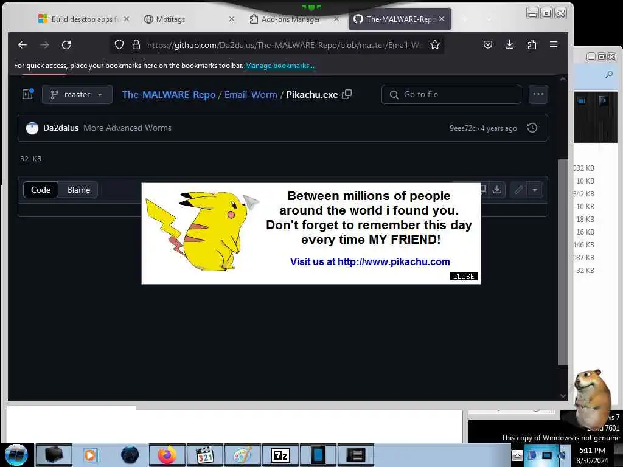Open the dark globe taskbar icon
Viewport: 623px width, 467px height.
click(130, 455)
